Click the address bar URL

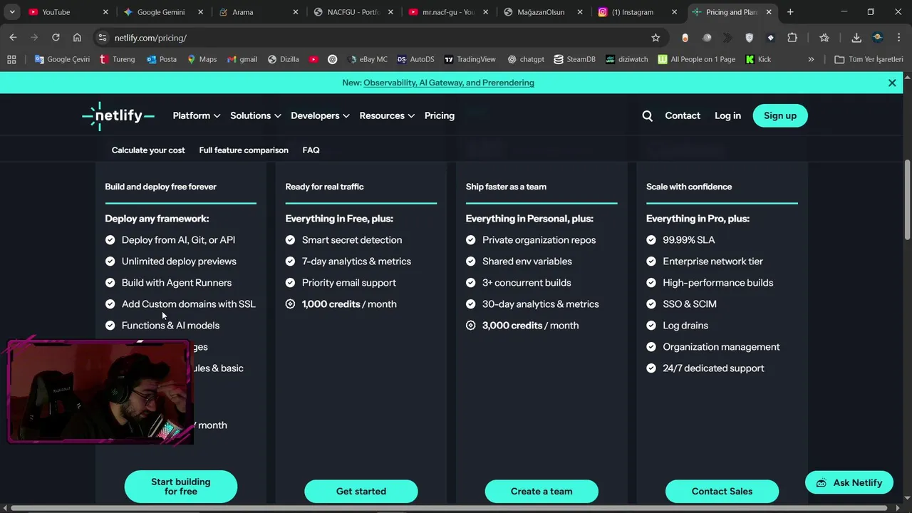tap(150, 38)
